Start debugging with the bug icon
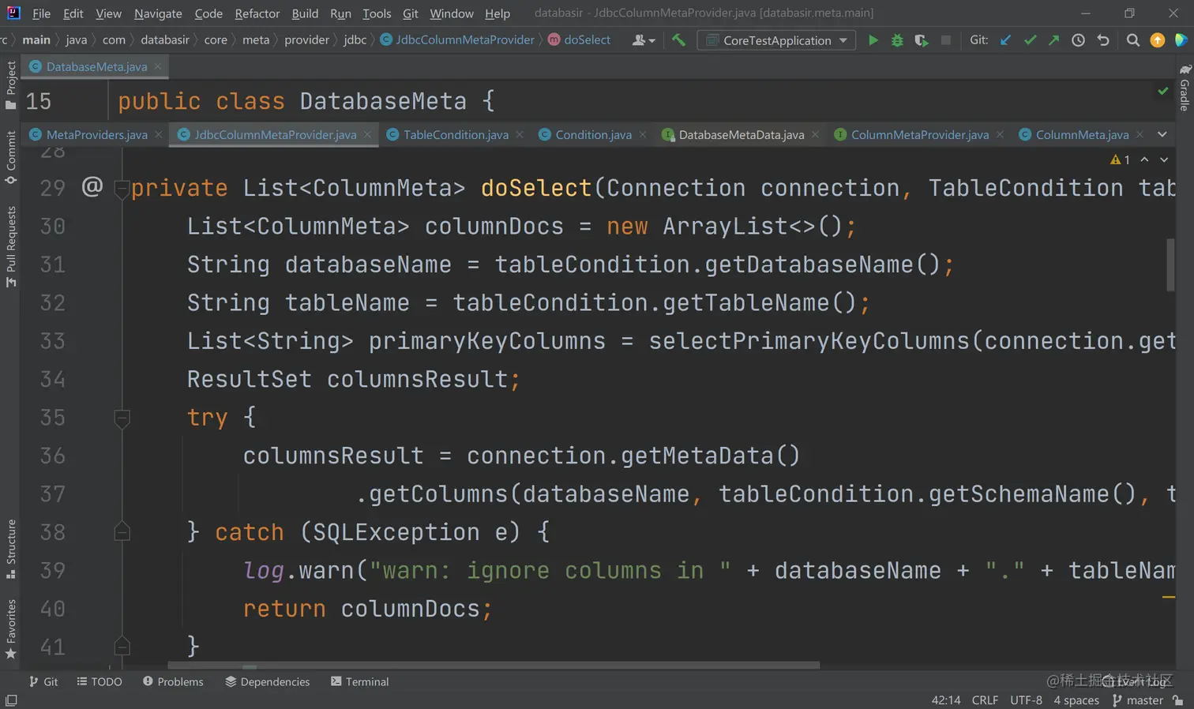 point(897,39)
